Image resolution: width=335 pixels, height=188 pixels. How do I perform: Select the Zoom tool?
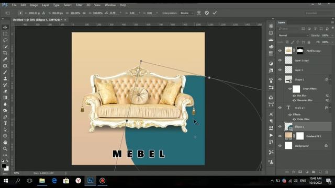pyautogui.click(x=5, y=149)
